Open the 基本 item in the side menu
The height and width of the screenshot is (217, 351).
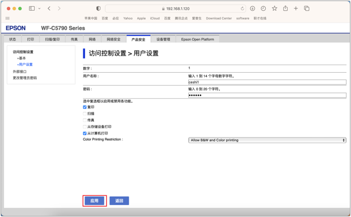22,58
